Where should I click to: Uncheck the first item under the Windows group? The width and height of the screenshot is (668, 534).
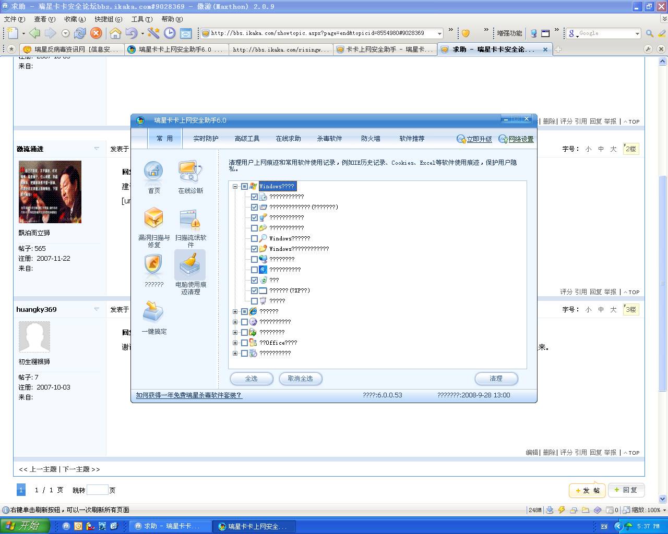(x=254, y=197)
